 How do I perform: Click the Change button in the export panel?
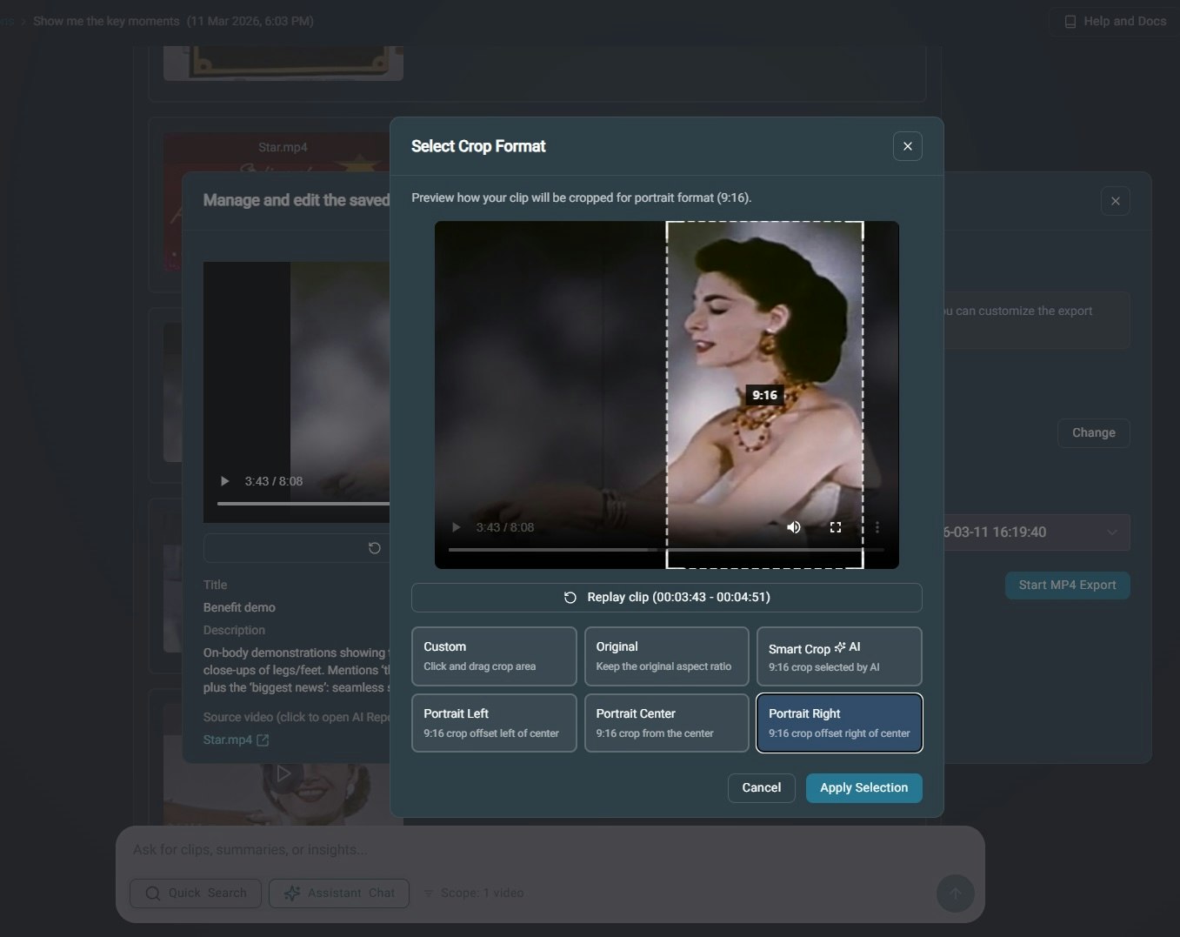[1093, 432]
